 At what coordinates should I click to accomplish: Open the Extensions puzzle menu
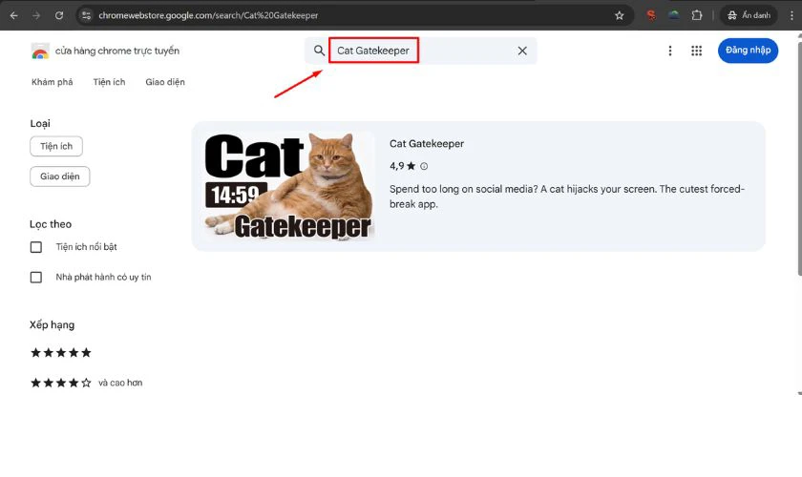coord(697,15)
